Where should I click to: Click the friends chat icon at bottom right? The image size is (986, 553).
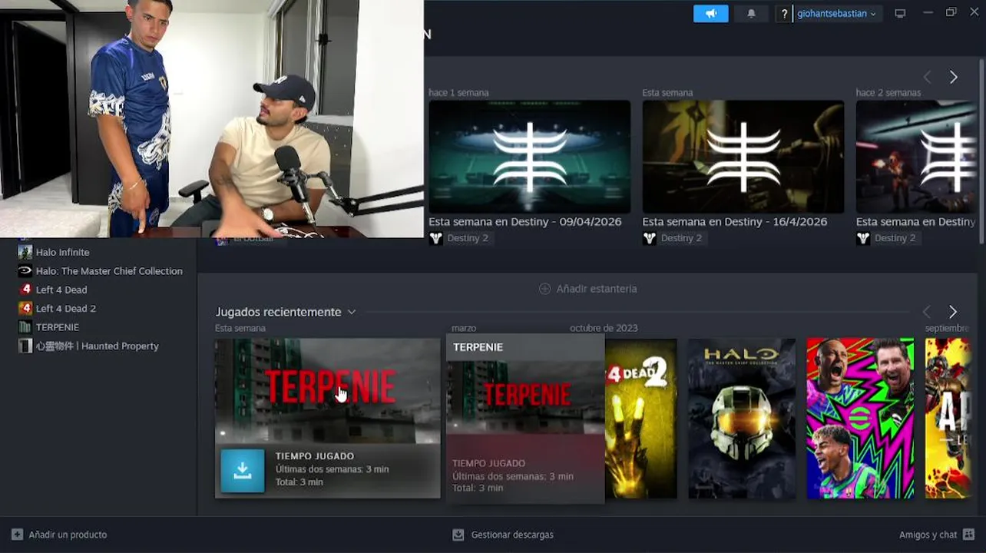tap(968, 535)
